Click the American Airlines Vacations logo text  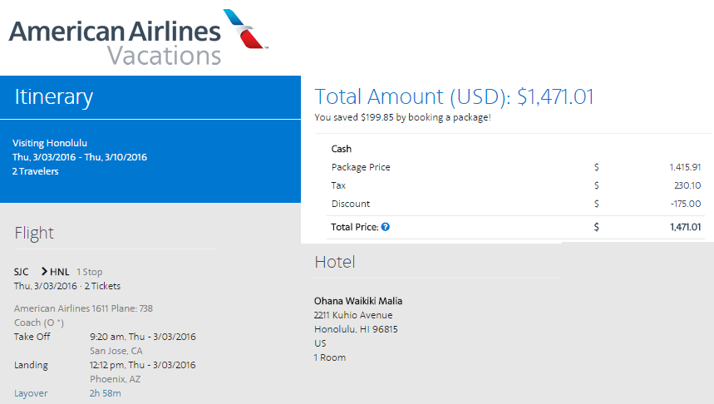pos(115,43)
